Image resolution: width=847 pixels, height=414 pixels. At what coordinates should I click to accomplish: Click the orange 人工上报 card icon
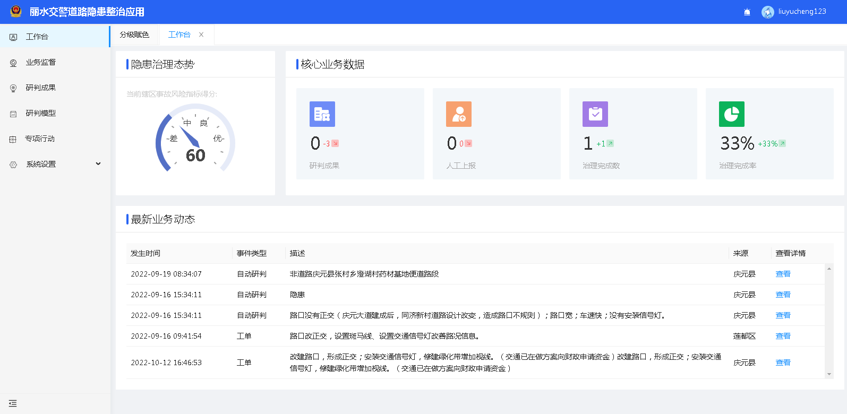pyautogui.click(x=459, y=114)
